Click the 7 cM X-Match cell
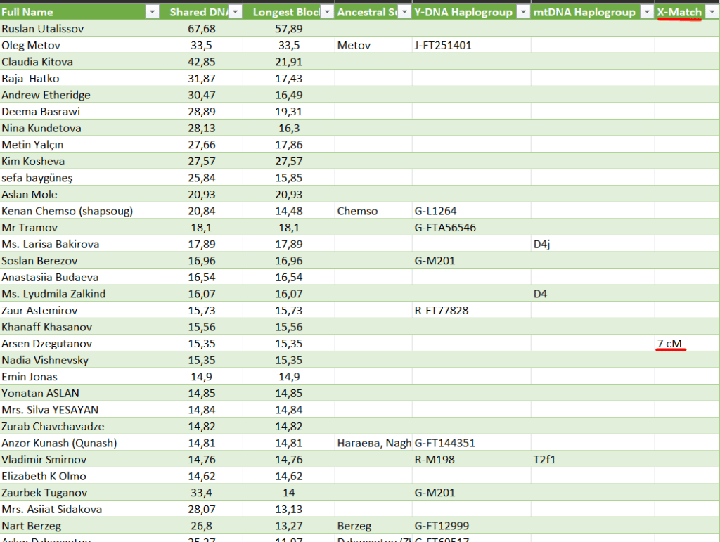This screenshot has height=542, width=720. [669, 344]
